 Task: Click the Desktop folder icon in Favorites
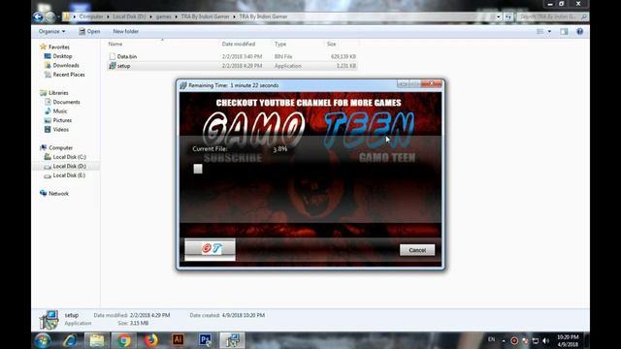[x=48, y=56]
